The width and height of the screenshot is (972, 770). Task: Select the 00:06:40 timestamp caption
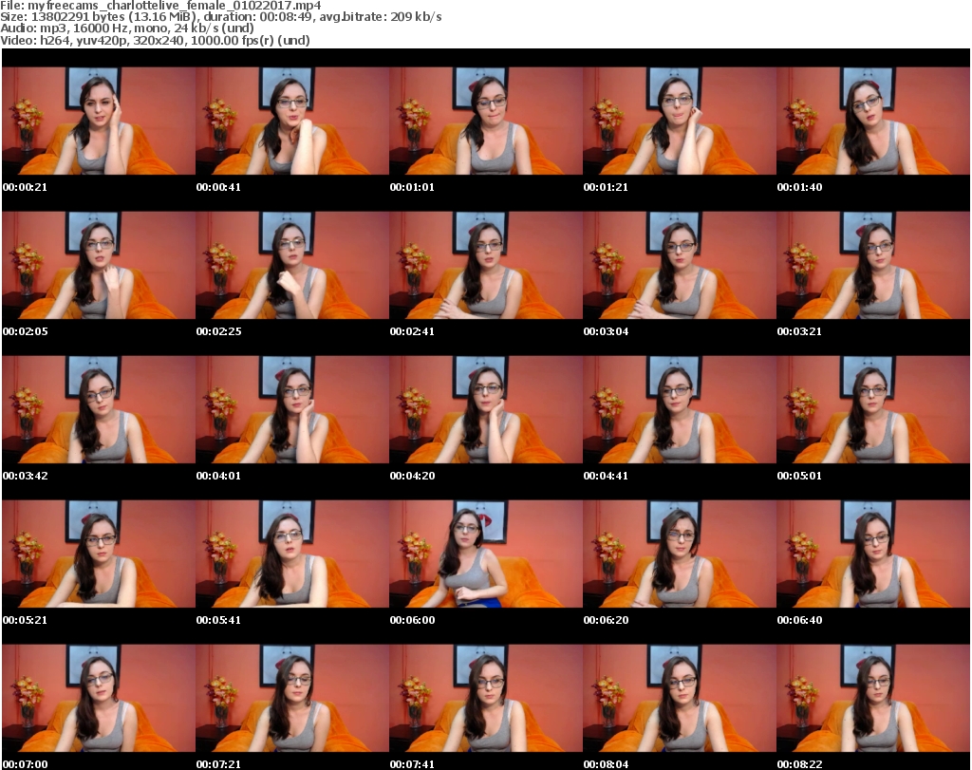[x=799, y=620]
